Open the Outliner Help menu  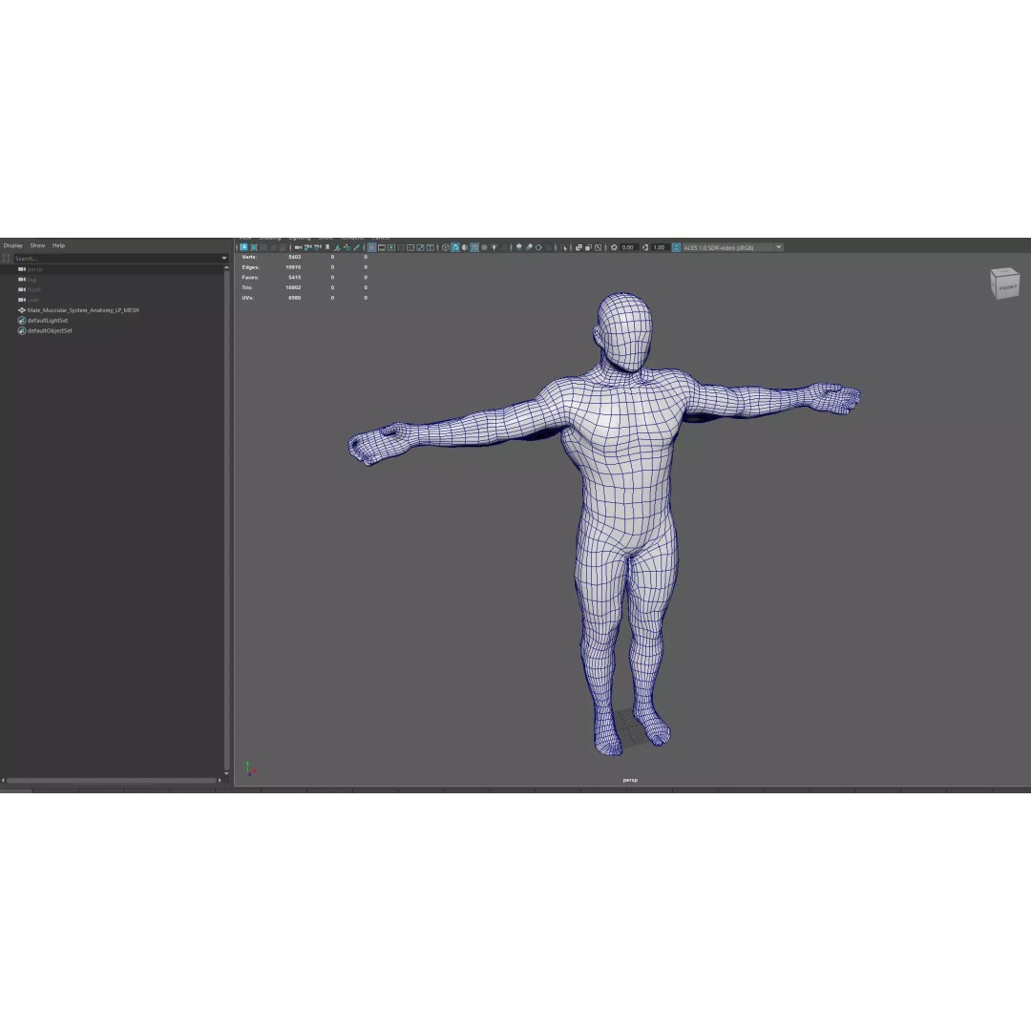[x=58, y=245]
